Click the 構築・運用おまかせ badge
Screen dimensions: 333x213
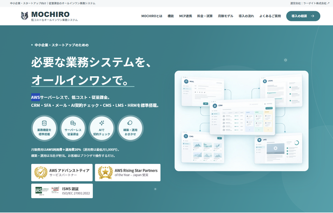(130, 128)
